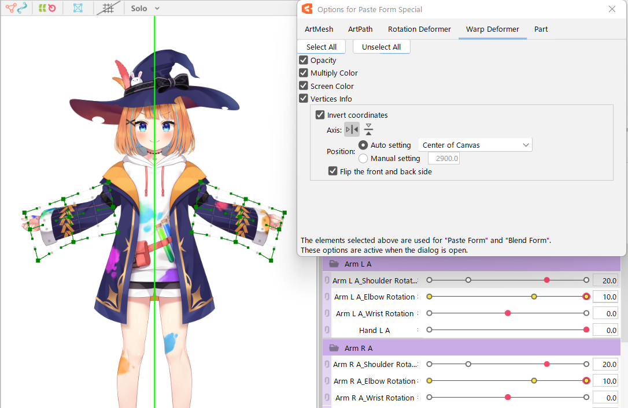
Task: Select the Manual setting radio button
Action: [x=363, y=158]
